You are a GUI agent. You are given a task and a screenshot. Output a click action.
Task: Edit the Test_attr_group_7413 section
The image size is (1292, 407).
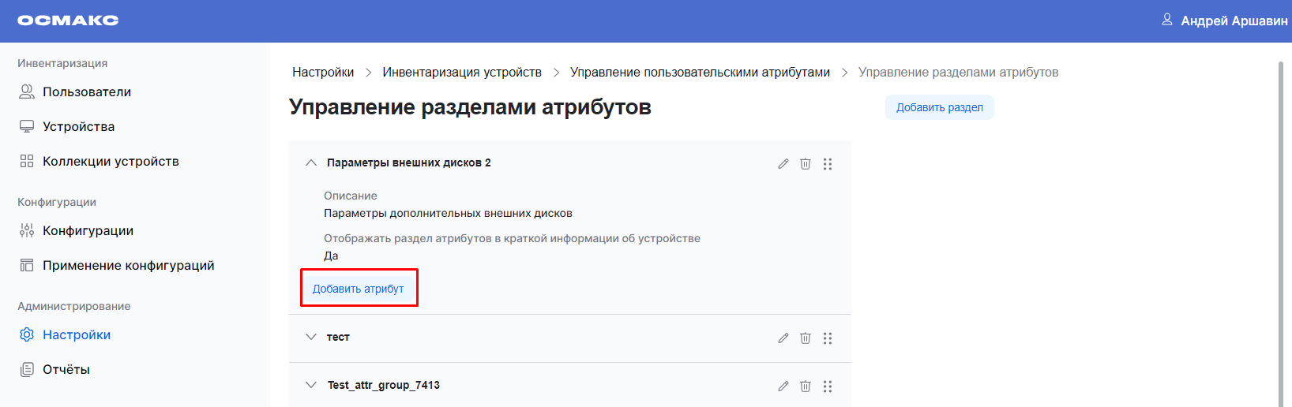click(x=783, y=386)
